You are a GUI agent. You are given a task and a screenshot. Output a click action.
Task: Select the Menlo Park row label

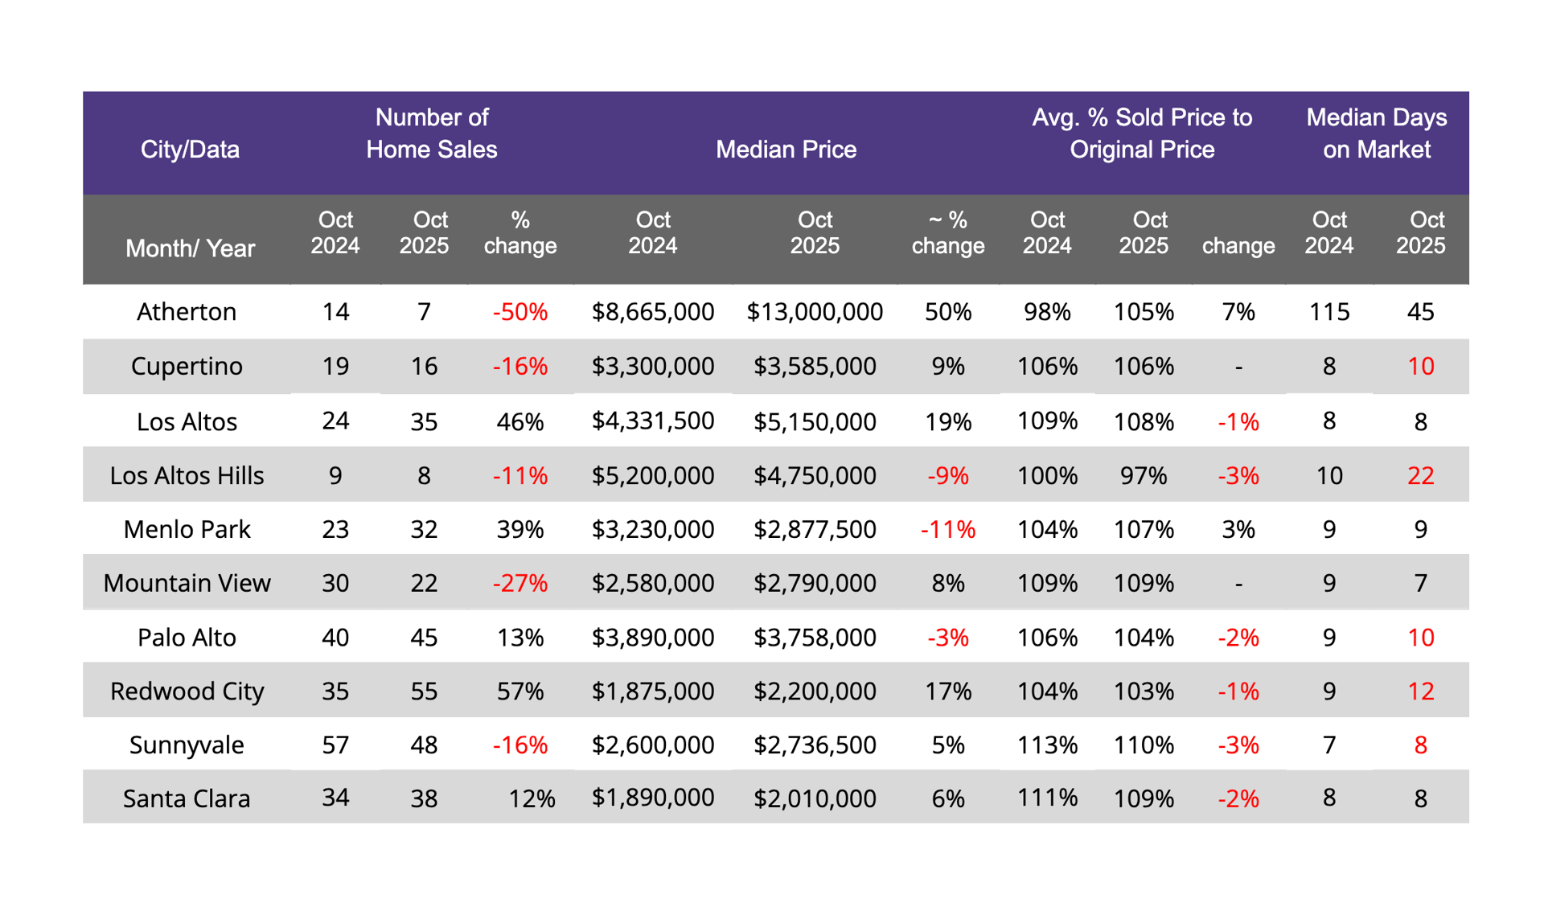point(187,529)
